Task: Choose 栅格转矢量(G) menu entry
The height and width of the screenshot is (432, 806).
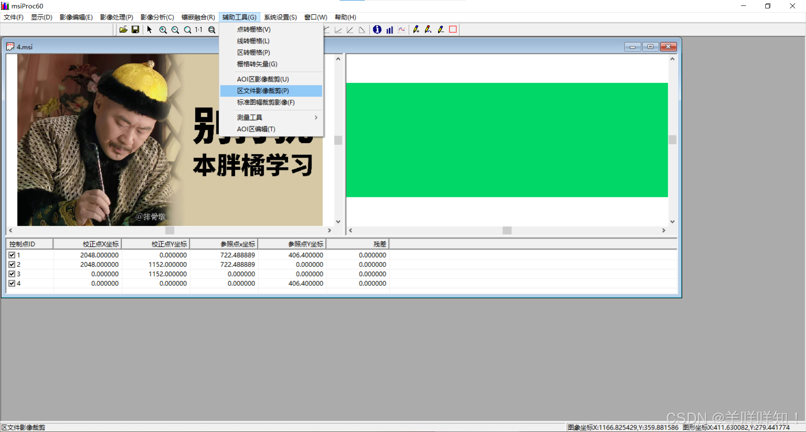Action: tap(271, 64)
